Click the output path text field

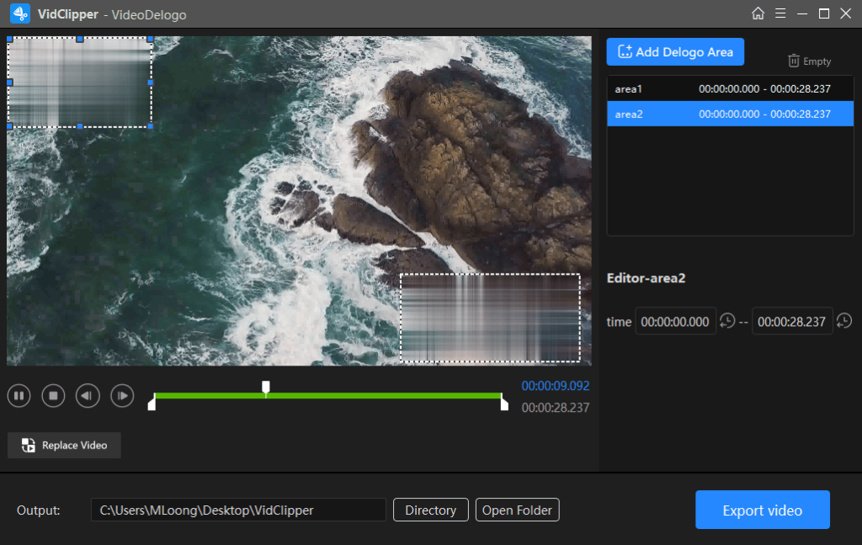point(238,509)
